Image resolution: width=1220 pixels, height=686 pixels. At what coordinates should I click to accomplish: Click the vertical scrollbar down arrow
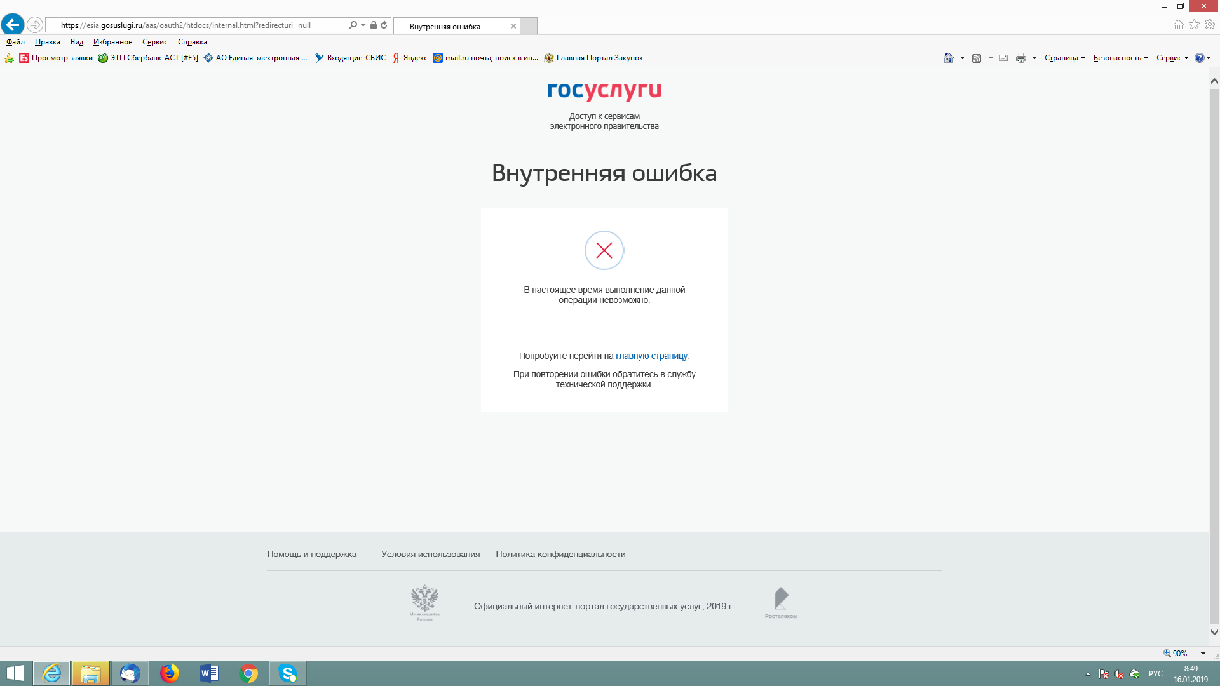[x=1214, y=632]
